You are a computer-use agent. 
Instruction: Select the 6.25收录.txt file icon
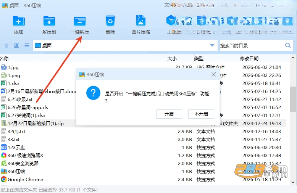pyautogui.click(x=4, y=99)
